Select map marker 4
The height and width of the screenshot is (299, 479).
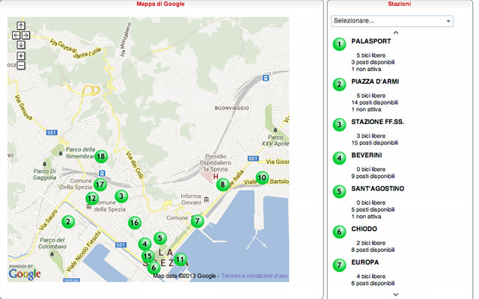pyautogui.click(x=144, y=244)
